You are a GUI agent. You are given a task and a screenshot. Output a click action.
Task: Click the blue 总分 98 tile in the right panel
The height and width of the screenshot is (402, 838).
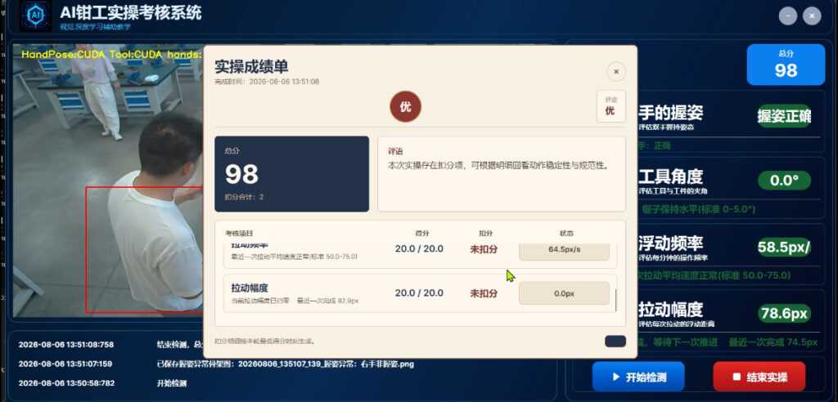click(x=786, y=65)
